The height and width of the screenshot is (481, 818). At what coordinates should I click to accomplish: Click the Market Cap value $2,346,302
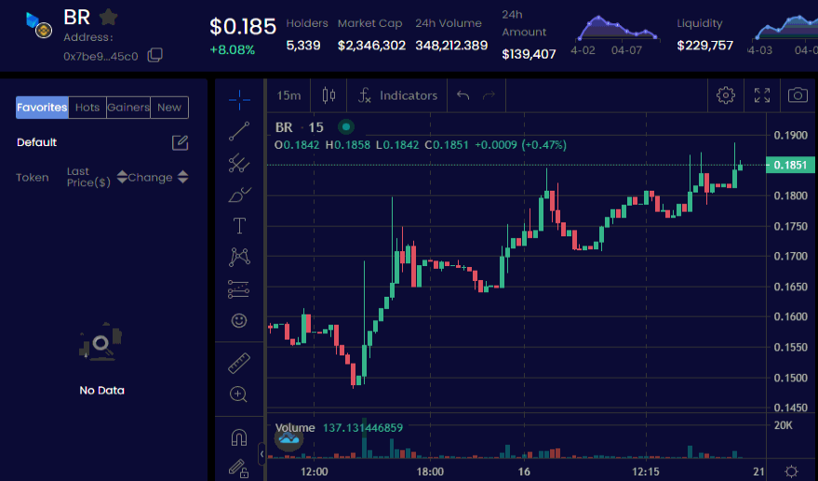371,46
